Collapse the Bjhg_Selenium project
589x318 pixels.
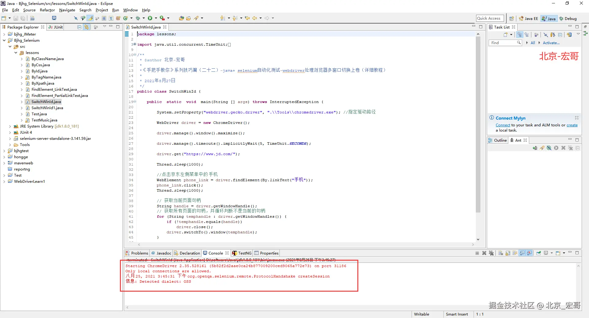[x=4, y=40]
